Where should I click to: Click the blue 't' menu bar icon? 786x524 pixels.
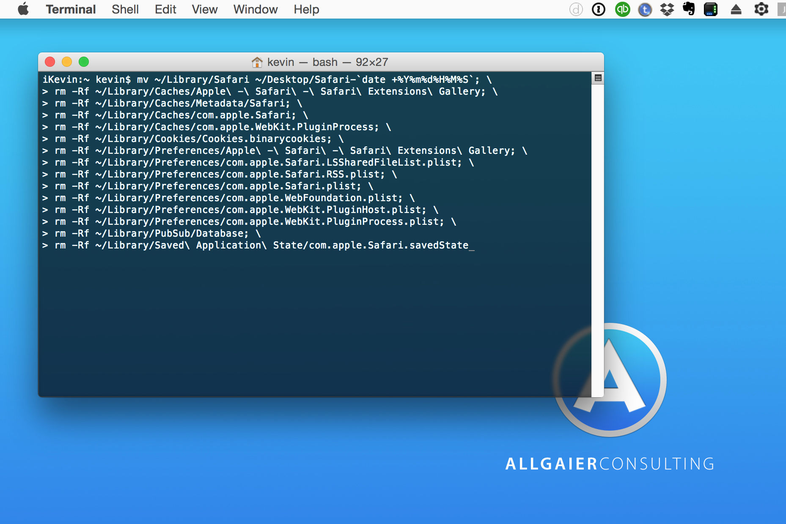coord(645,9)
